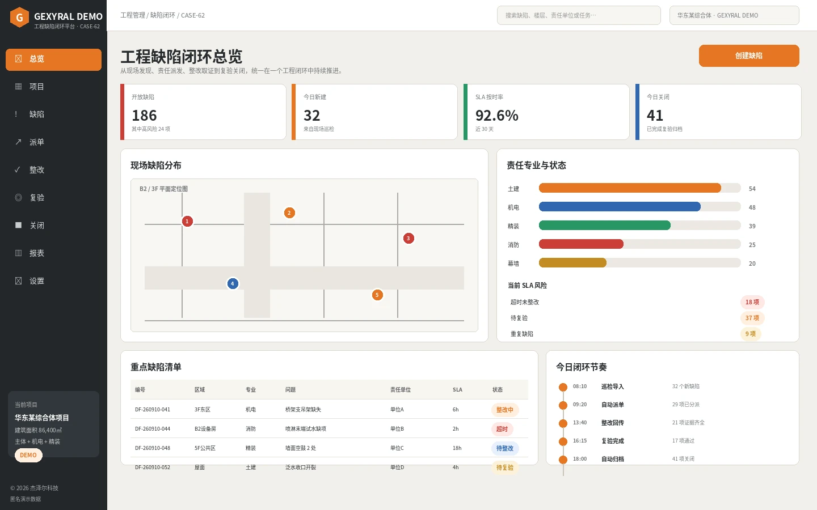817x510 pixels.
Task: Select blue defect marker 4 on map
Action: [x=233, y=283]
